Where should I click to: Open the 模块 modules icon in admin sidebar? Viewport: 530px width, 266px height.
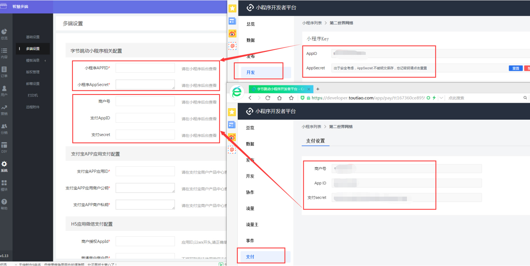(4, 183)
